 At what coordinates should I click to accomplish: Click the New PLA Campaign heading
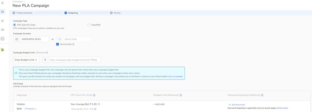pyautogui.click(x=31, y=6)
